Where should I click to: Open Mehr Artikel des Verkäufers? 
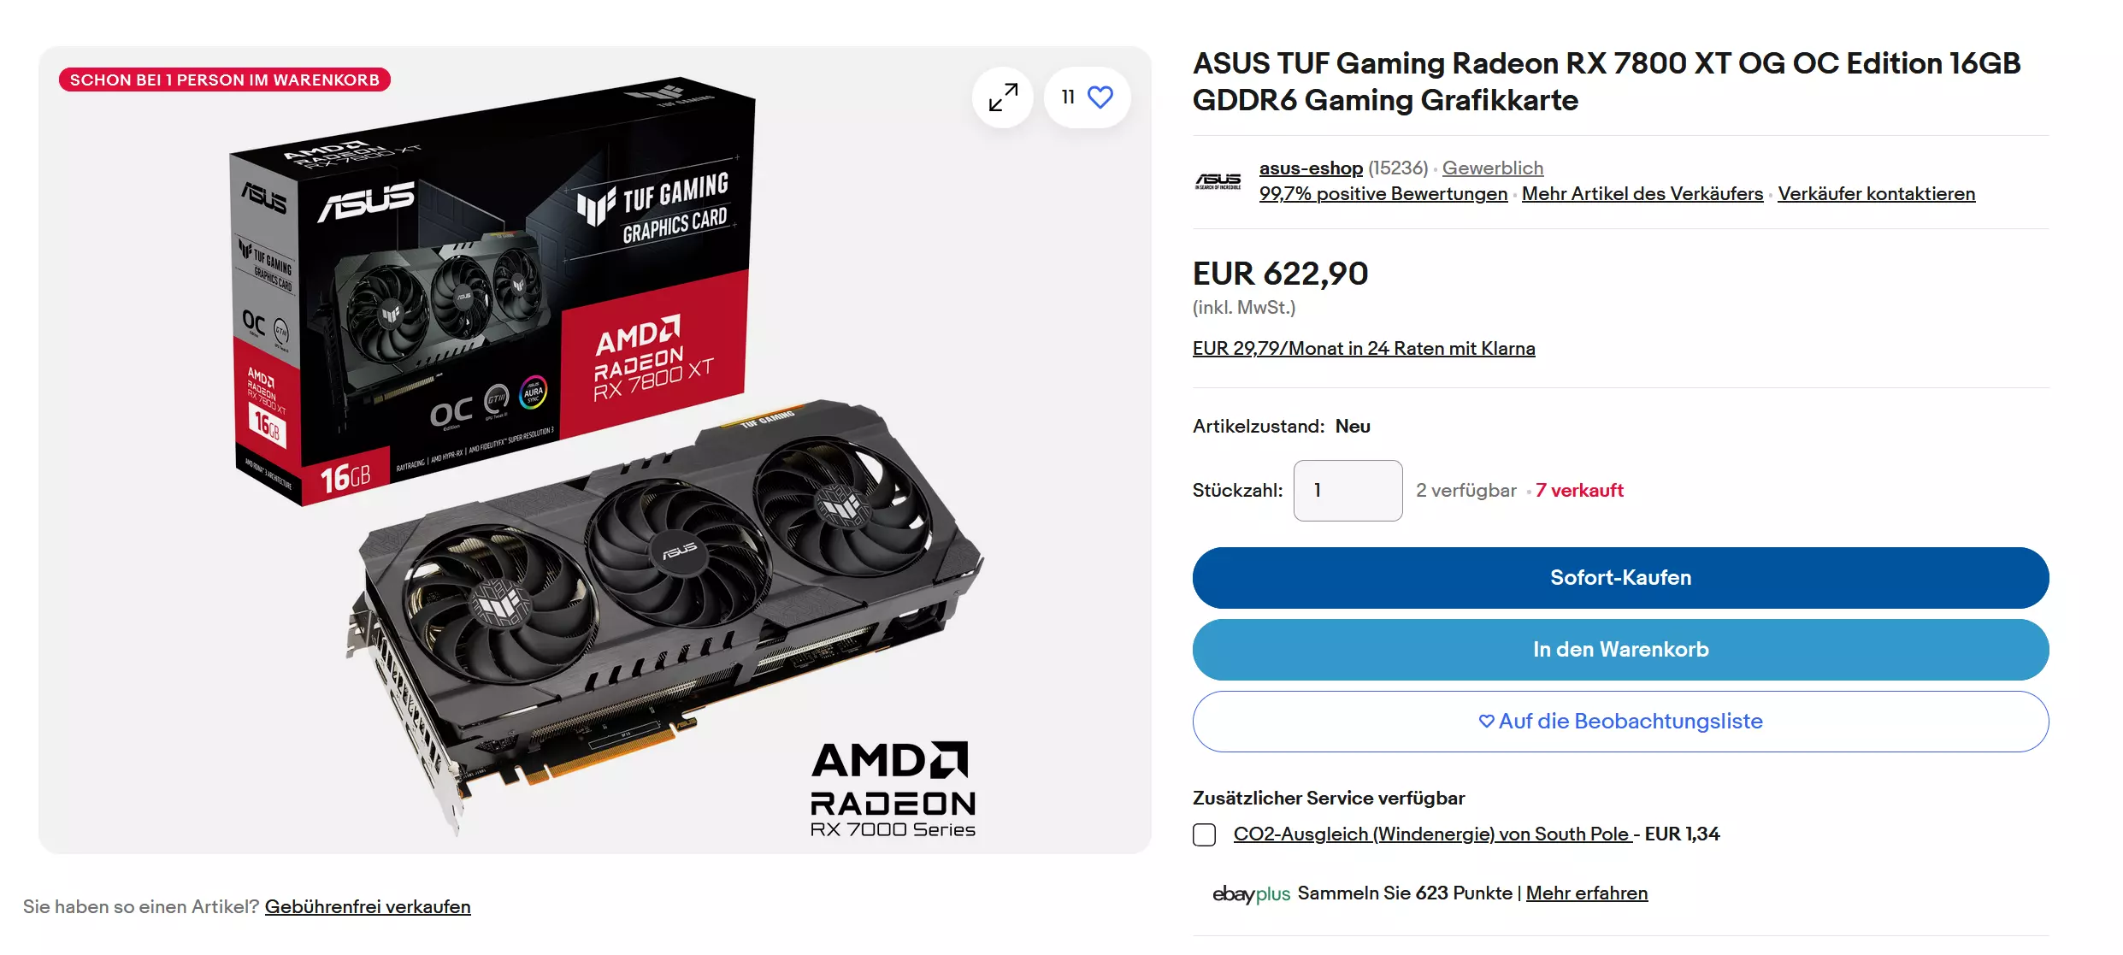1642,194
